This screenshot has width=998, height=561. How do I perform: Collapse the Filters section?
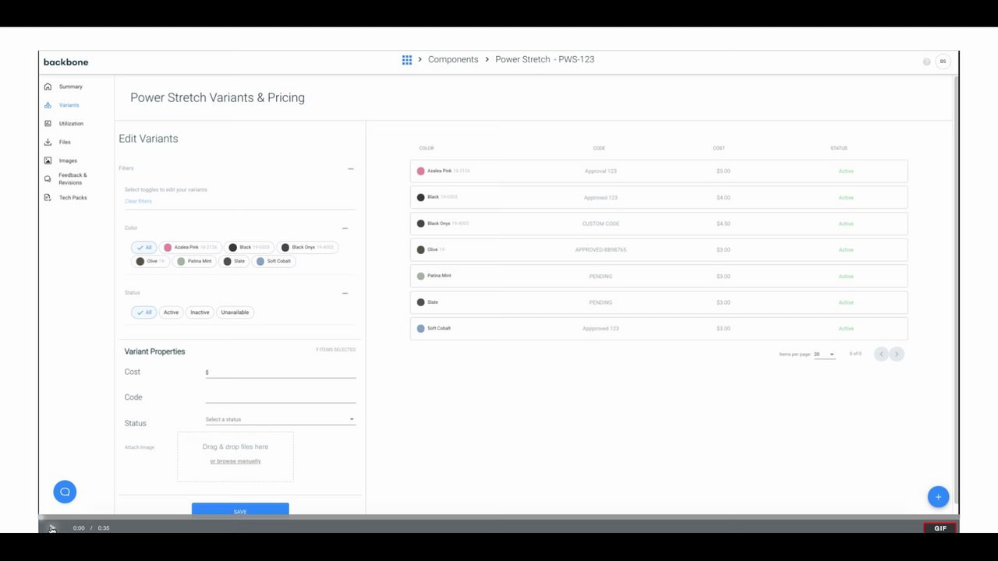[351, 168]
